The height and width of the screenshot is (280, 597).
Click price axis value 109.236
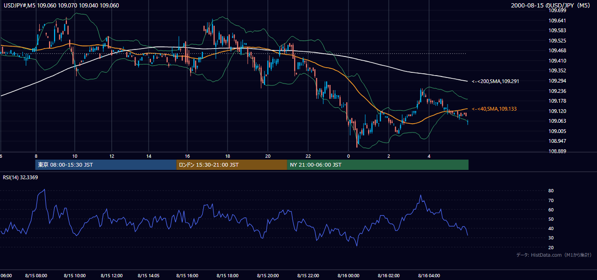coord(557,91)
